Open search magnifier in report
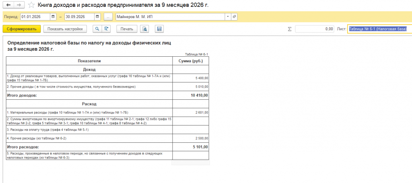The height and width of the screenshot is (183, 412). click(97, 29)
